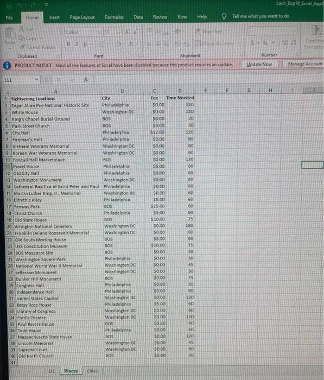The image size is (324, 380).
Task: Switch to the Review tab
Action: tap(160, 17)
